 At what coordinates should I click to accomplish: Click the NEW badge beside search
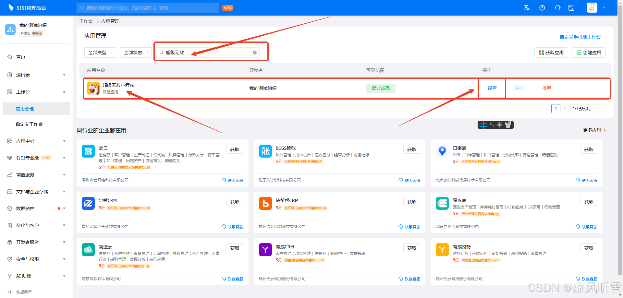(x=227, y=8)
